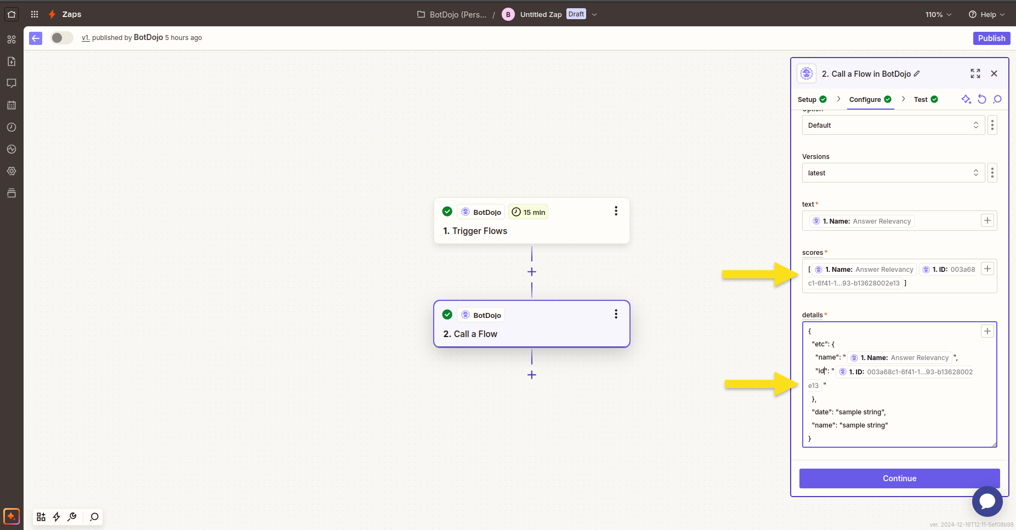The height and width of the screenshot is (530, 1016).
Task: Rename the step with the pencil icon
Action: coord(917,73)
